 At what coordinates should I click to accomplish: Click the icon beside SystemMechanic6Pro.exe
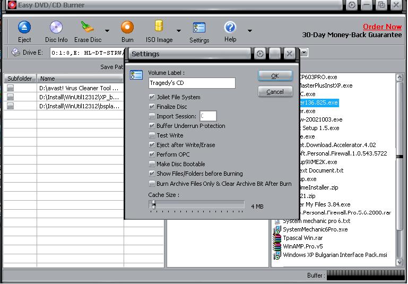point(277,229)
